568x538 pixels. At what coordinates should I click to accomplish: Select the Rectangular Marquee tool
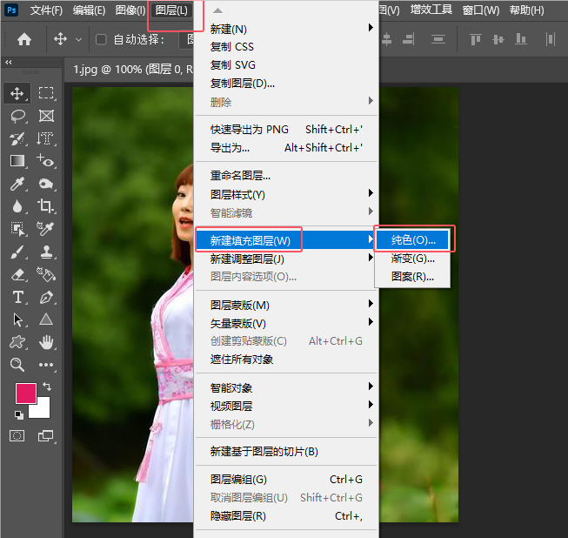point(46,93)
